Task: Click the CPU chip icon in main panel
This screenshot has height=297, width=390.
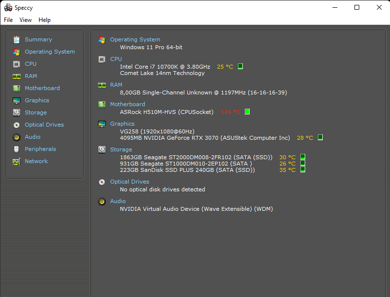Action: [x=102, y=59]
